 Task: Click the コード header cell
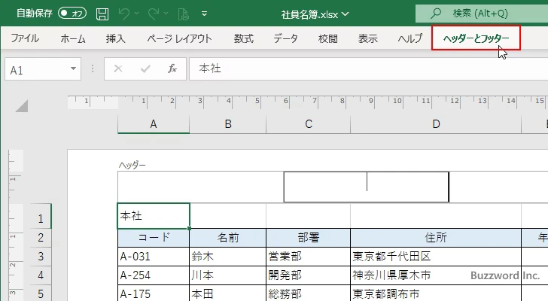pyautogui.click(x=154, y=238)
